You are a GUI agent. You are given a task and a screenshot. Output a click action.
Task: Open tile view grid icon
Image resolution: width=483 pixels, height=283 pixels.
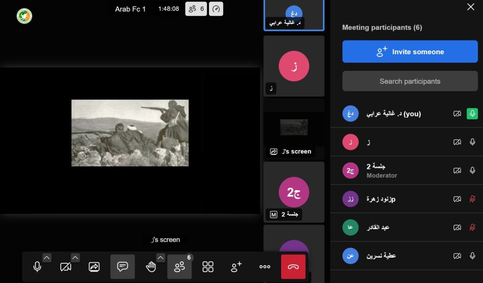point(208,267)
